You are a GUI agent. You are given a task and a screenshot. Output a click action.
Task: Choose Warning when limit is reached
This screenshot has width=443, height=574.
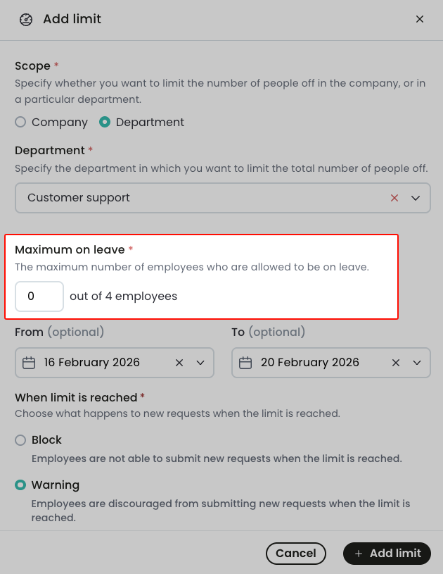(x=20, y=485)
